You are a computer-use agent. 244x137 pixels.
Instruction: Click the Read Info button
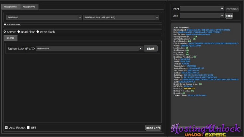(x=153, y=128)
